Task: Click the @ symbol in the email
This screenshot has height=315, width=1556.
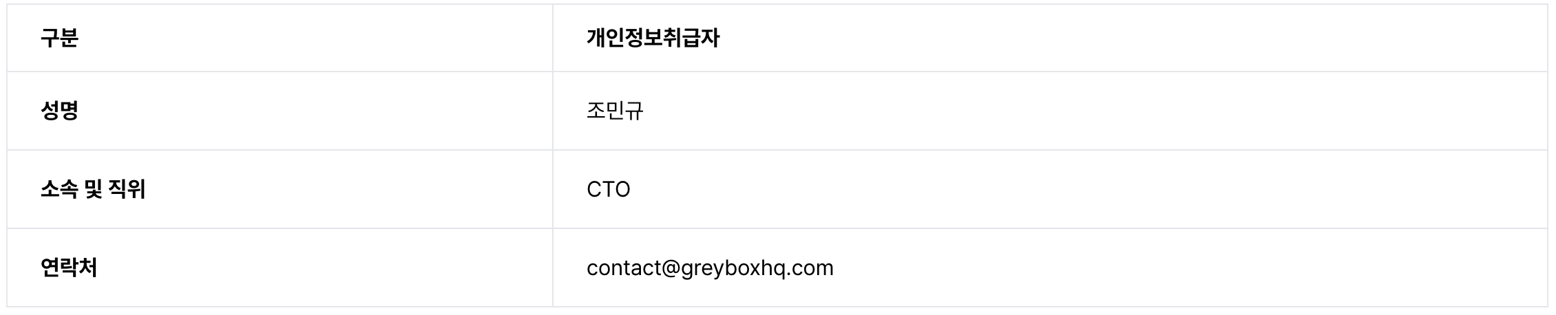Action: [671, 268]
